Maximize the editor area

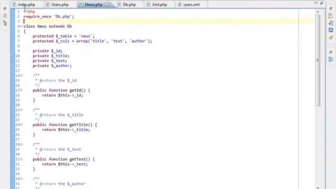[x=321, y=3]
